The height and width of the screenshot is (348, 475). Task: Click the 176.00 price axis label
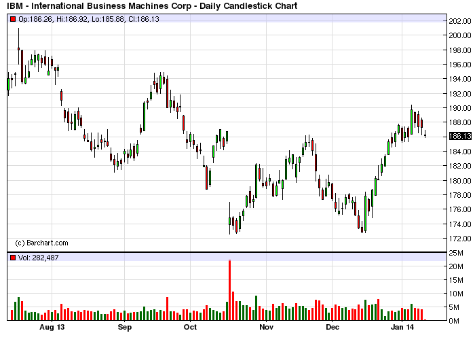pos(460,209)
